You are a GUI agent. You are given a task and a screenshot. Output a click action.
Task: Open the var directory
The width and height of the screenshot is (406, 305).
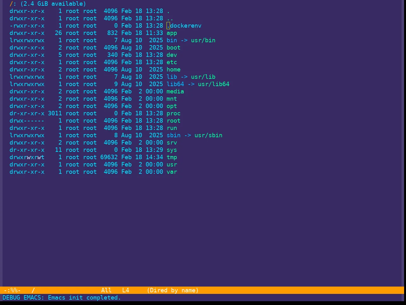(172, 172)
